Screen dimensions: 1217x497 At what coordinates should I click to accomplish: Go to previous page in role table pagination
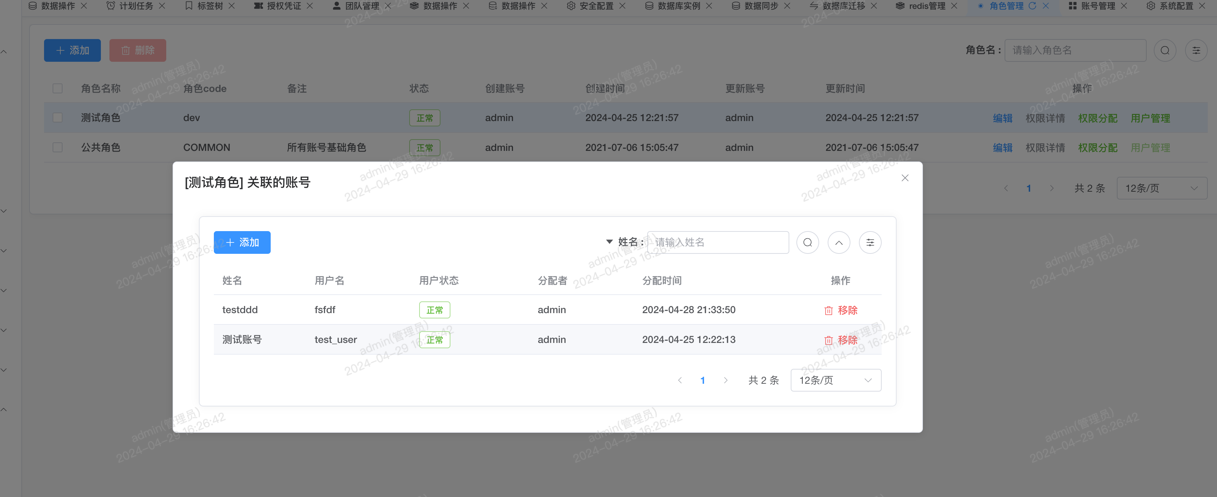pyautogui.click(x=1006, y=188)
